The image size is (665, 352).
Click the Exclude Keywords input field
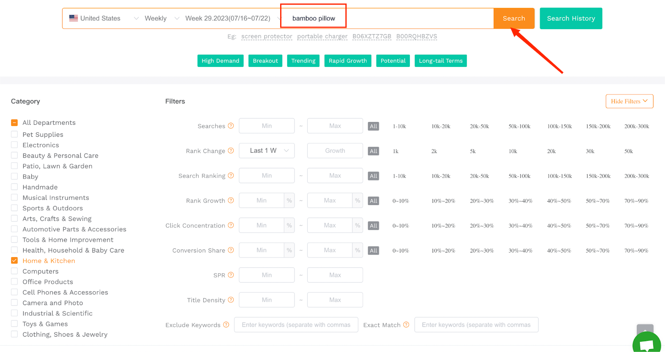(296, 325)
